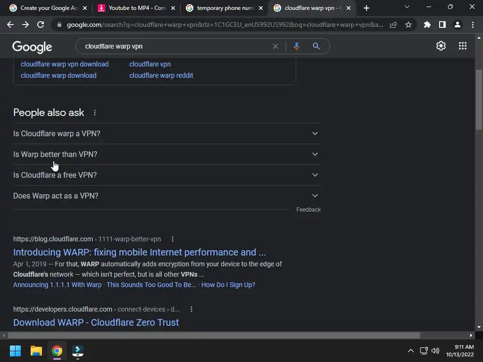This screenshot has width=483, height=362.
Task: Click the scroll right arrow
Action: click(471, 335)
